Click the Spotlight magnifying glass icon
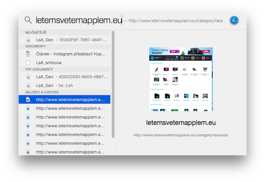This screenshot has width=265, height=182. click(28, 20)
